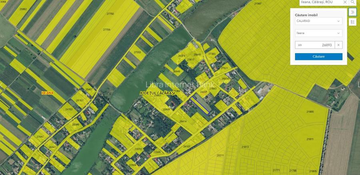Select the blue-outlined highlighted parcel
The image size is (360, 175).
tap(200, 105)
